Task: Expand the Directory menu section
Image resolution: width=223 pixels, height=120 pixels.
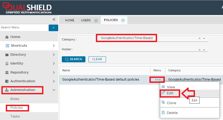Action: [x=54, y=55]
